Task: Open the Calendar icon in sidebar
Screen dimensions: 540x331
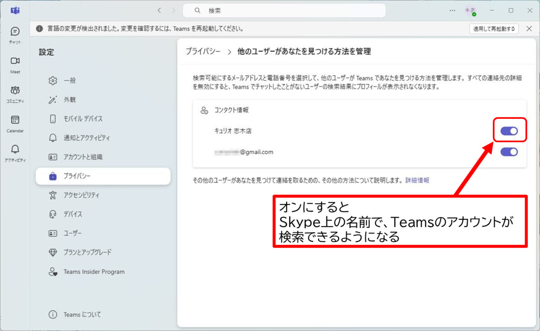Action: tap(15, 120)
